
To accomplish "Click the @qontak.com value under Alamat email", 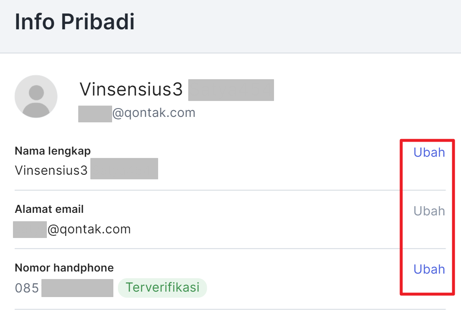I will [x=89, y=229].
